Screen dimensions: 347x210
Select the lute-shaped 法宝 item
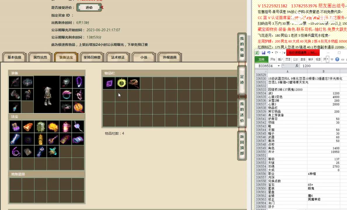(x=53, y=139)
